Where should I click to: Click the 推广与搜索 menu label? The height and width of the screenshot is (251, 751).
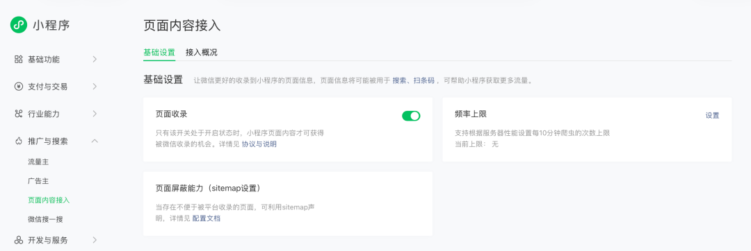click(x=48, y=141)
